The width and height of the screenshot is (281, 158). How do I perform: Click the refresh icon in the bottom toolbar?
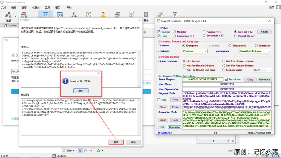(x=64, y=151)
